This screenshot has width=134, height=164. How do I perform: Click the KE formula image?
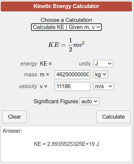point(66,45)
